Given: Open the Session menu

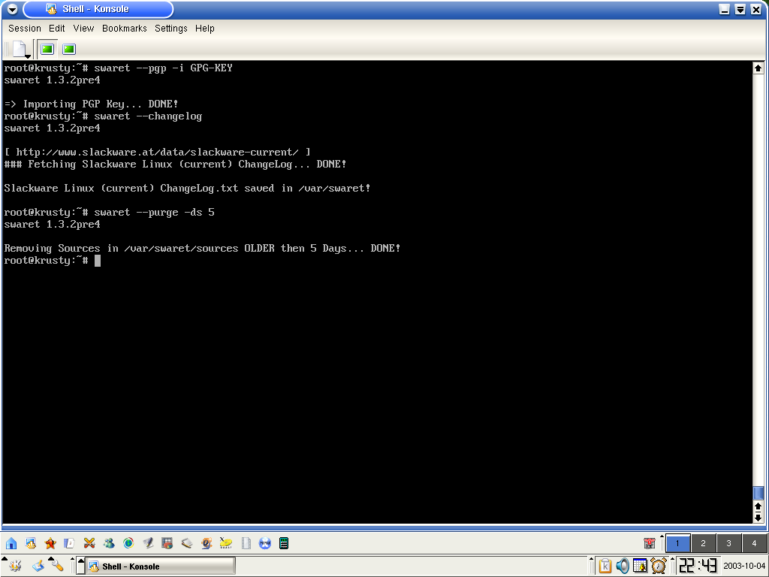Looking at the screenshot, I should tap(25, 29).
